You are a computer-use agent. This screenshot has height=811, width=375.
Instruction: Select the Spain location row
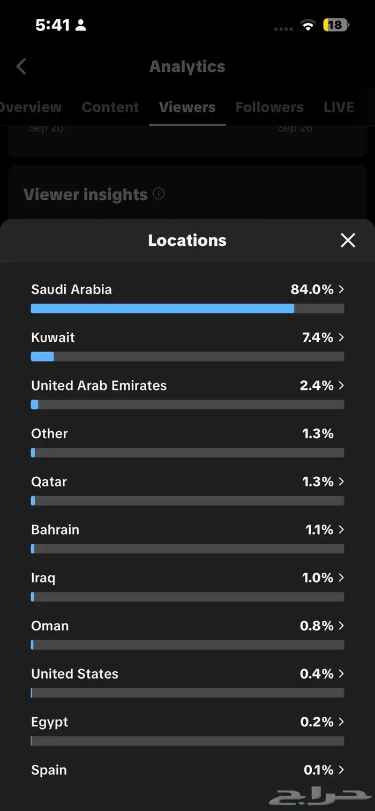click(x=187, y=770)
